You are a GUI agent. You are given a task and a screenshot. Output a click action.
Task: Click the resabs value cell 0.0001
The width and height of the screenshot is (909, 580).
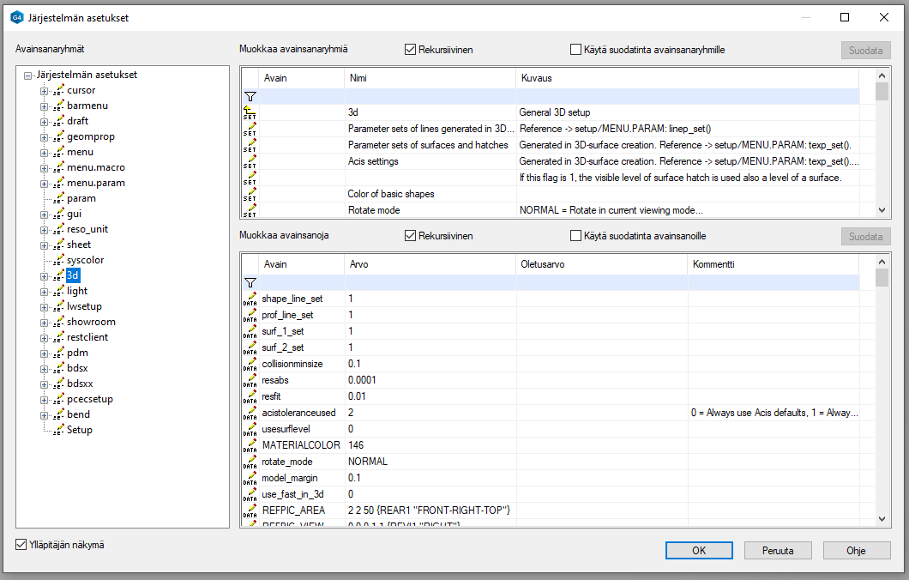(362, 380)
